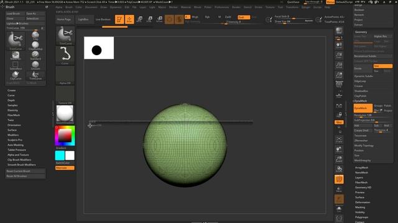Choose the MatchMaker brush
This screenshot has height=223, width=398.
point(16,55)
